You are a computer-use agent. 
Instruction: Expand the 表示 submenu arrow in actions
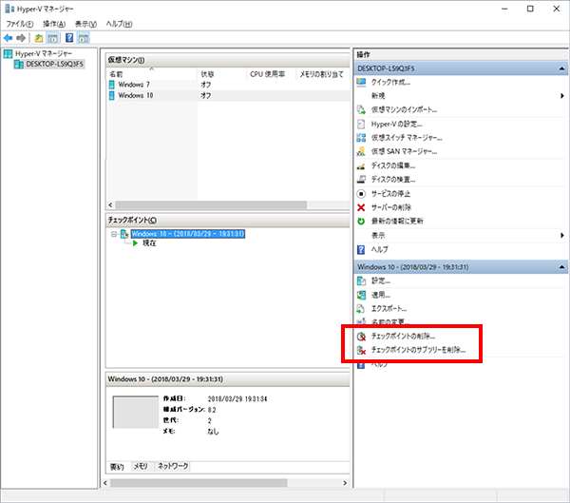click(x=562, y=236)
